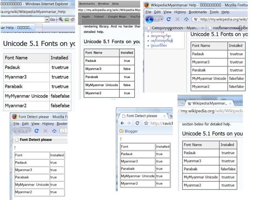Click the new tab button in the Wikipedia Chrome window
This screenshot has width=275, height=200.
(x=237, y=103)
